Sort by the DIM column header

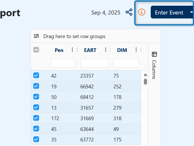pyautogui.click(x=122, y=50)
